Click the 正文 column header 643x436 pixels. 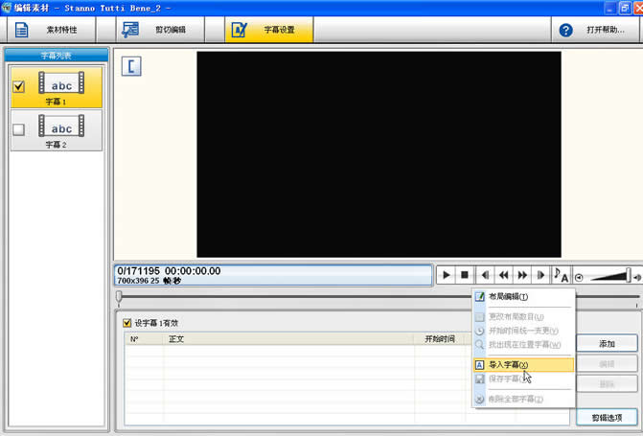click(x=288, y=339)
